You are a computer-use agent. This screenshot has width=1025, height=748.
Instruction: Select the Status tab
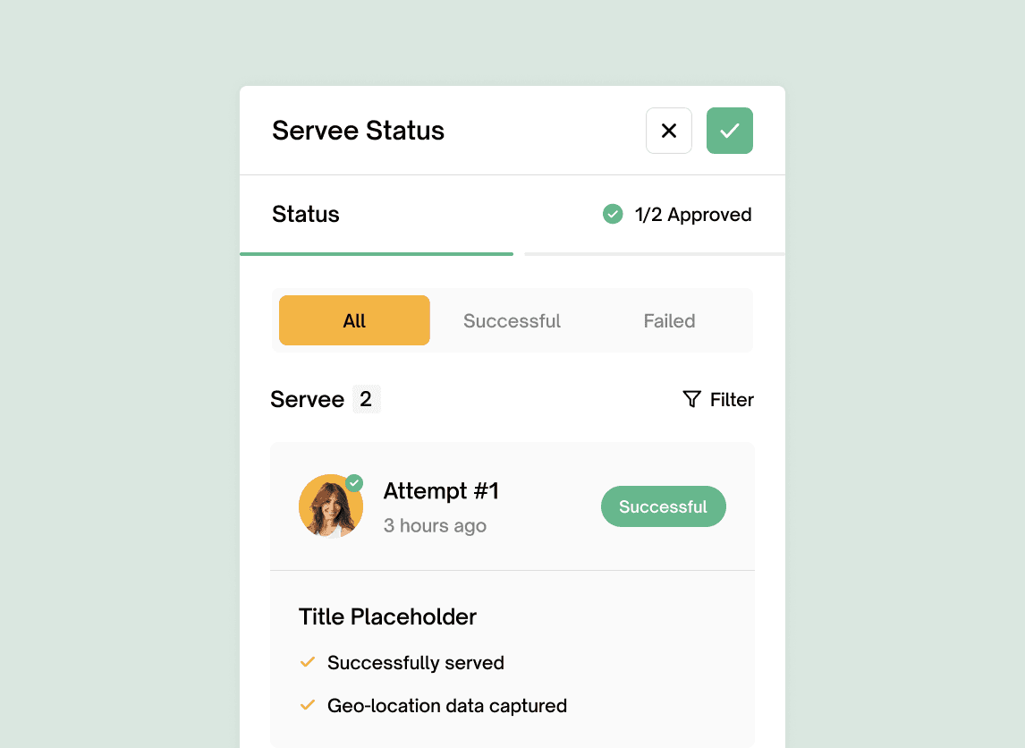pyautogui.click(x=305, y=214)
